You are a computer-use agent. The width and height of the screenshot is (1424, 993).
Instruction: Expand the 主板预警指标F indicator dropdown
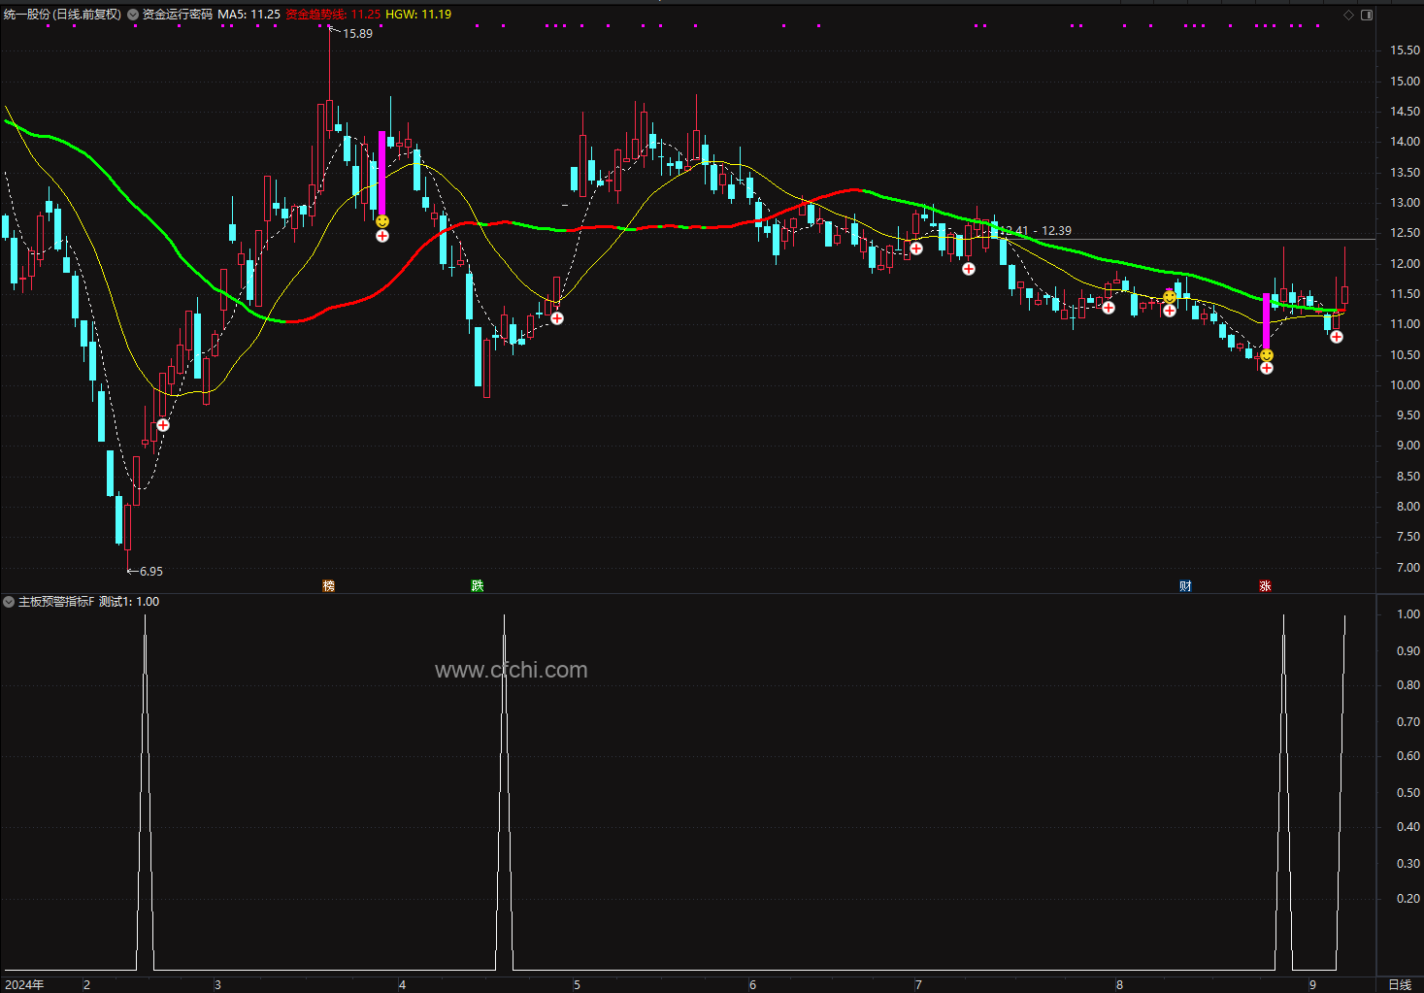tap(9, 602)
